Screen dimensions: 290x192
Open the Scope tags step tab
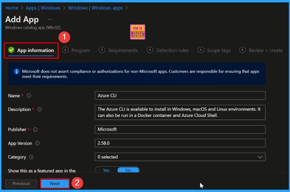[x=214, y=50]
